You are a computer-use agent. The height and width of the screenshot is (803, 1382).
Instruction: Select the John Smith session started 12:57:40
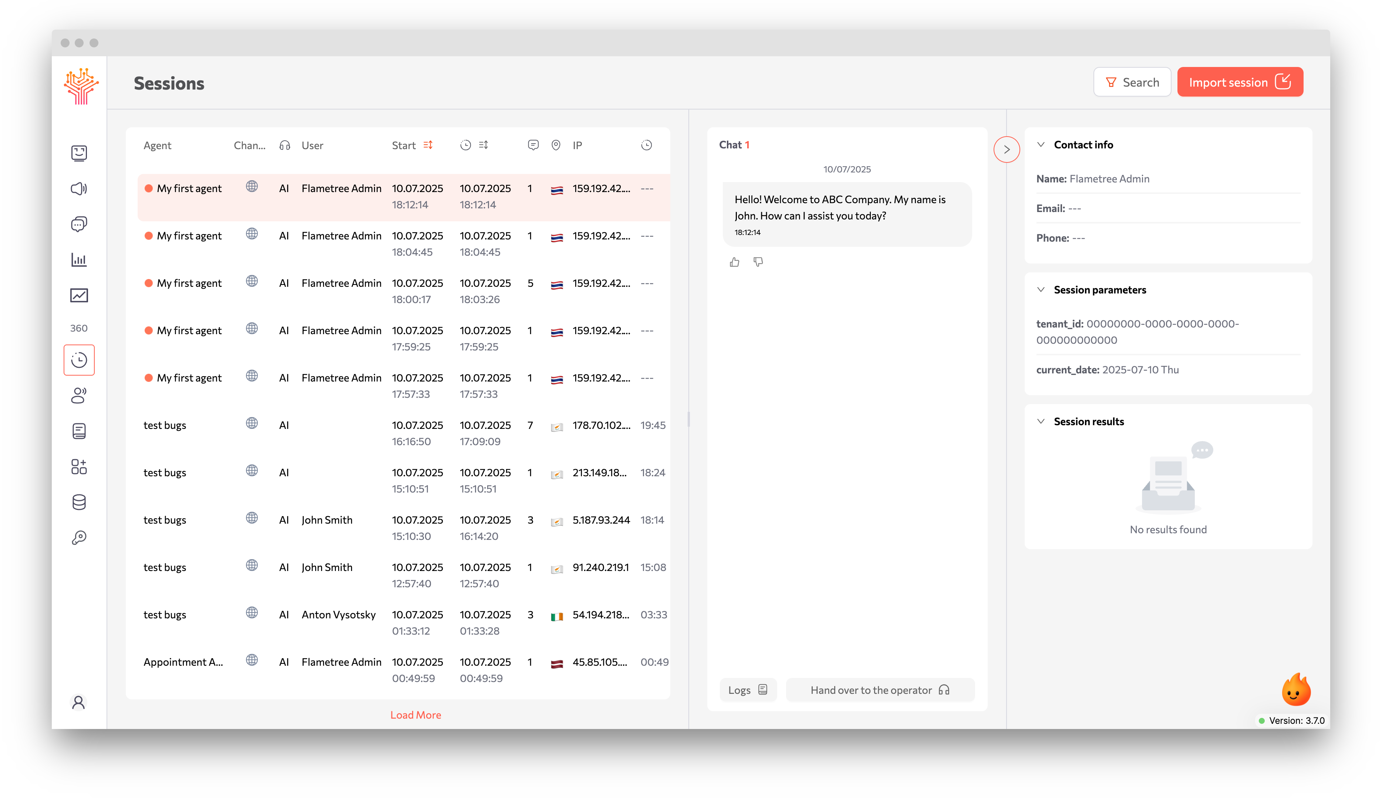404,576
